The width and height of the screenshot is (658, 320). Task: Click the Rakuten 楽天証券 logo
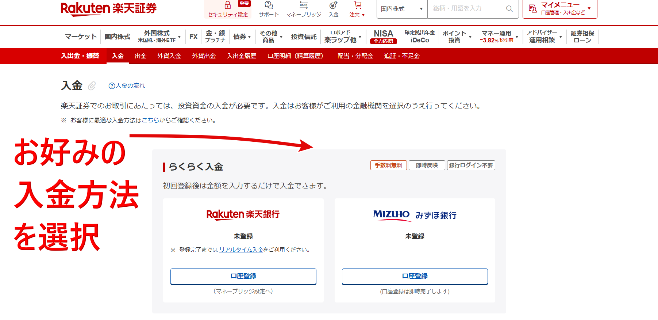[x=108, y=8]
